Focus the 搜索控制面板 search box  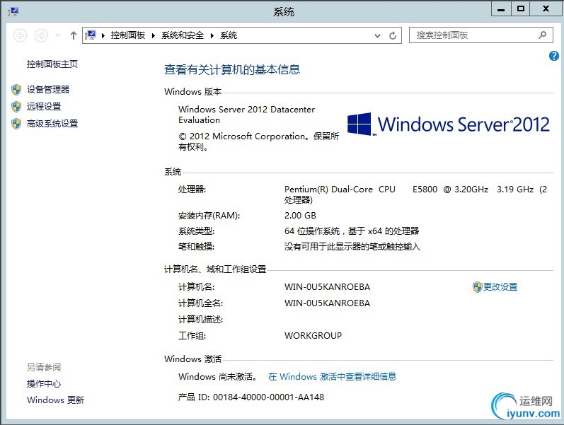click(480, 35)
